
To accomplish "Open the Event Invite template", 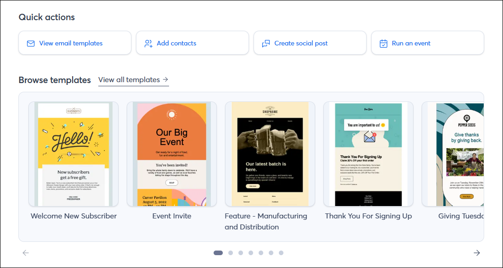I will tap(172, 153).
